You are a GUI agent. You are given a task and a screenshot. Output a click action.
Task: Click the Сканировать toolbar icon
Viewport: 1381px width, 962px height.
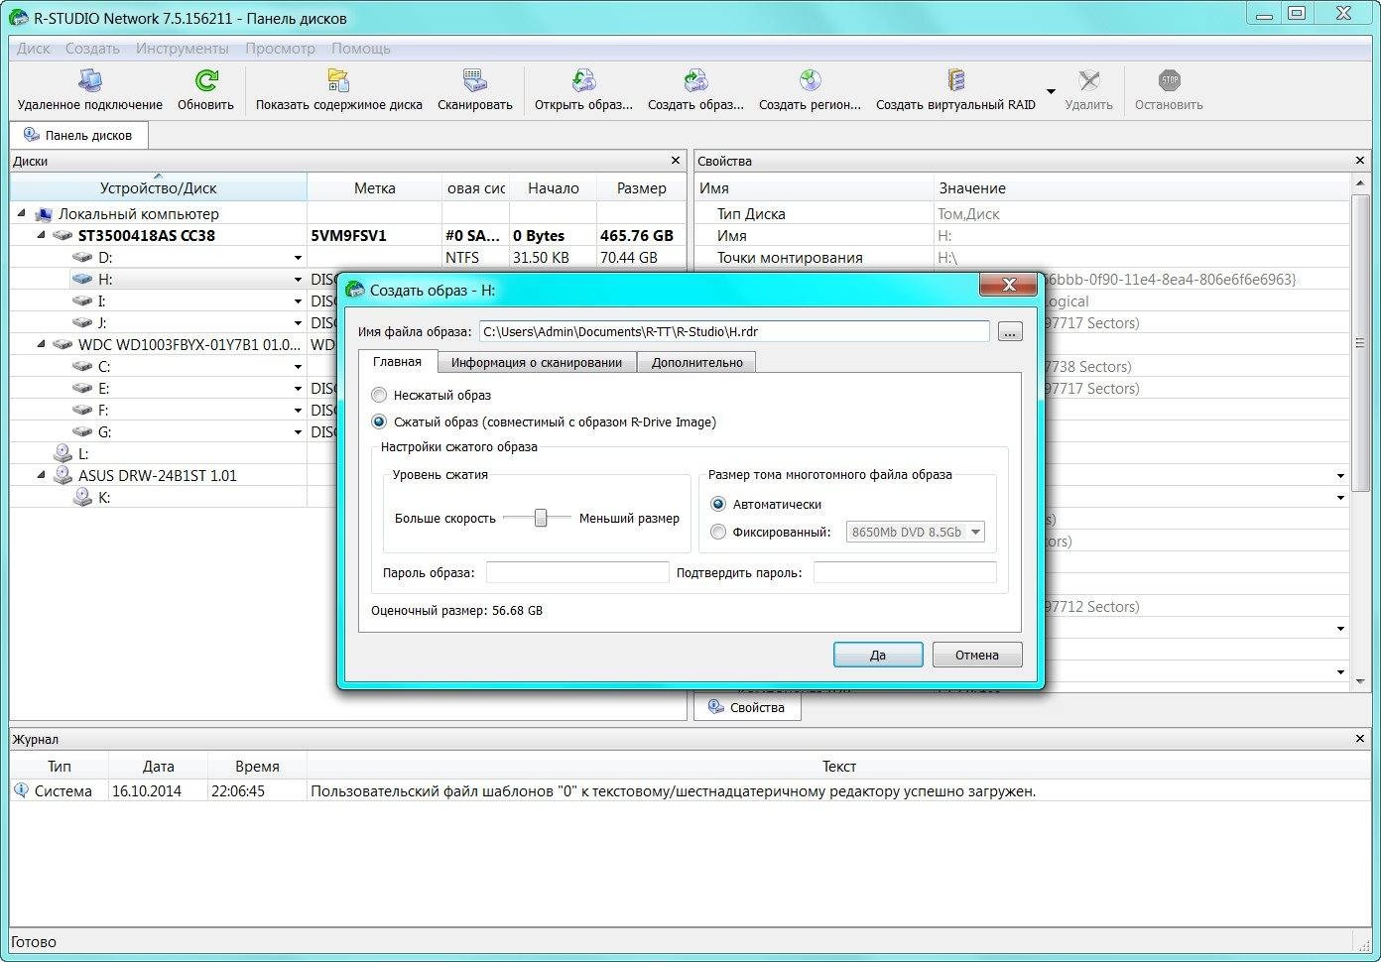(x=474, y=80)
